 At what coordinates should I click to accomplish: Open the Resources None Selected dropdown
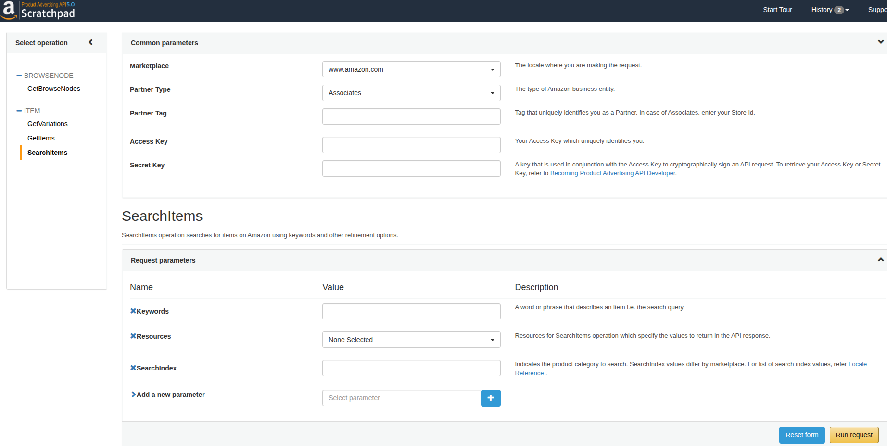pyautogui.click(x=411, y=340)
